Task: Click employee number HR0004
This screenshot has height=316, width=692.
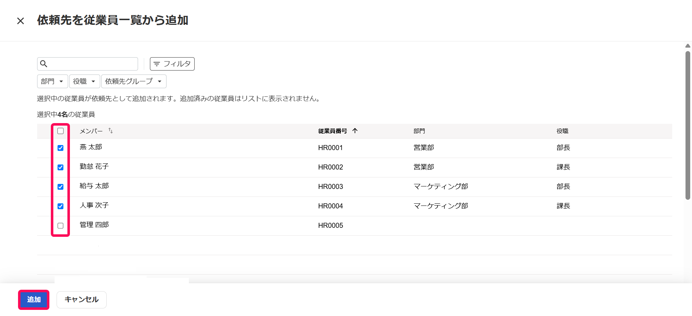Action: click(x=331, y=206)
